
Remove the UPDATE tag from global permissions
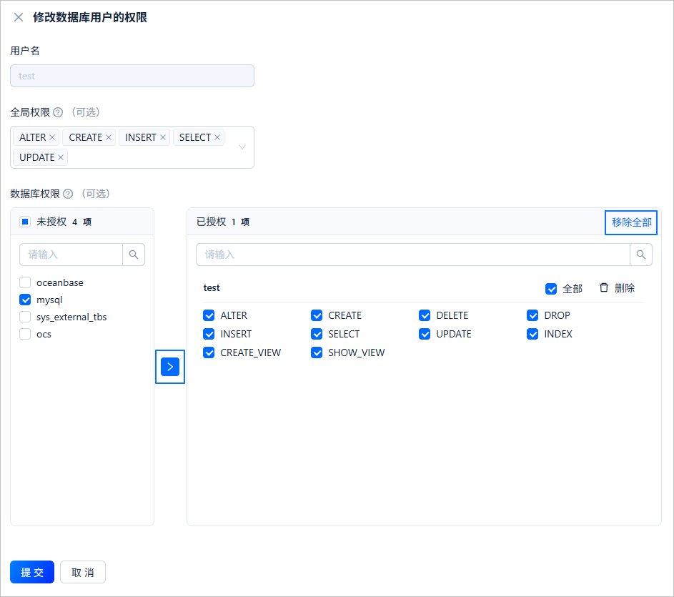pos(61,157)
